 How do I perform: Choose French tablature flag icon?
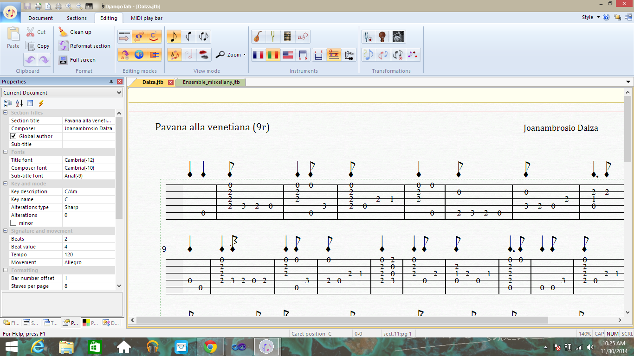pos(258,55)
